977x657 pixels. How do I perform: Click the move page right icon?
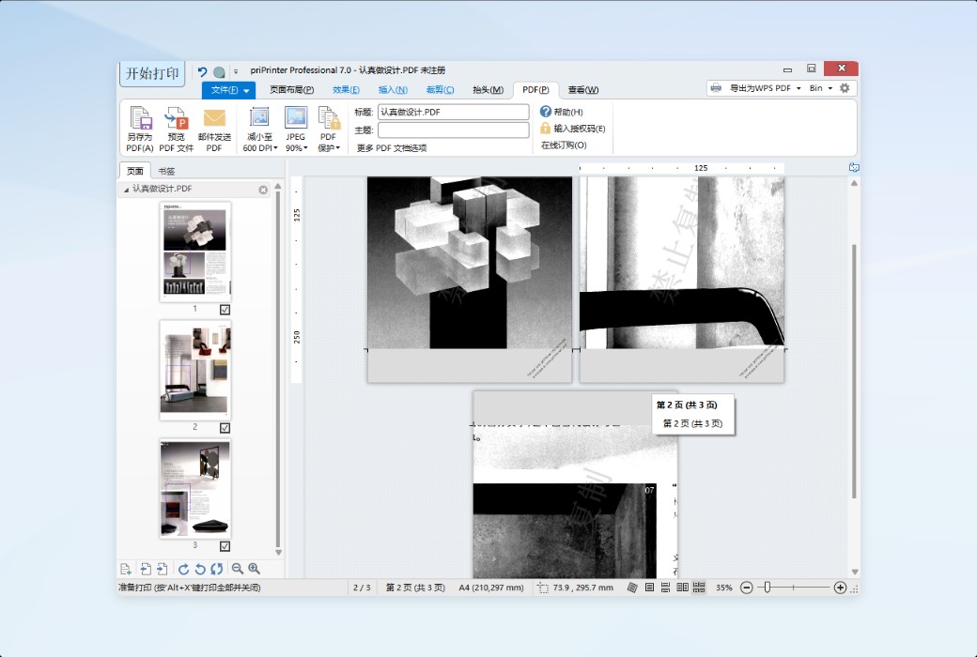(162, 569)
